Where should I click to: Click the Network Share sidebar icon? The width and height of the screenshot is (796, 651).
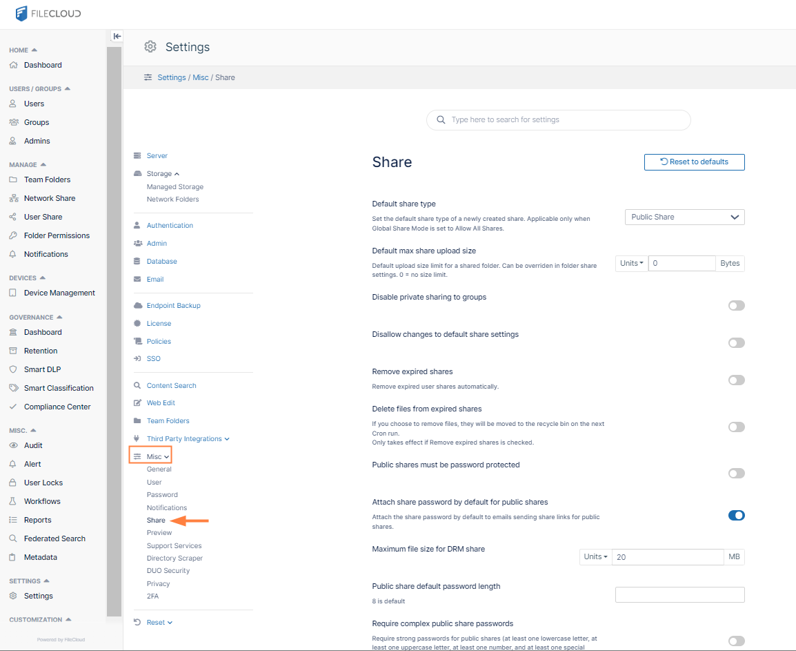[x=13, y=198]
